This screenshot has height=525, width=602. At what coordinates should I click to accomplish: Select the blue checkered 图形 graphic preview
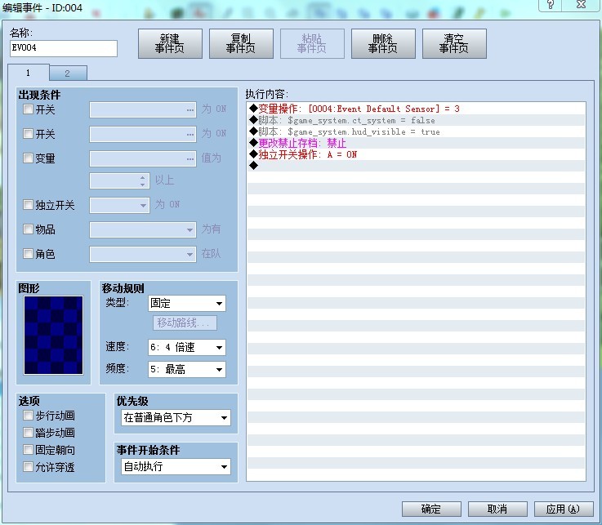[53, 335]
